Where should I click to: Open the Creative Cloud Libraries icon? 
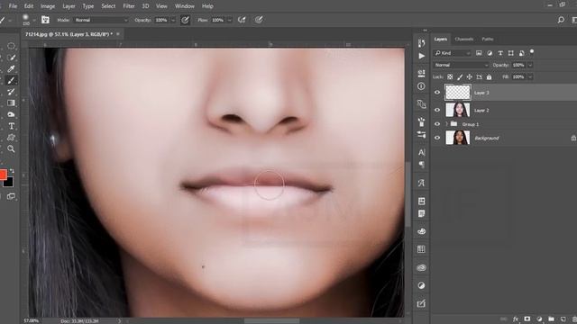click(421, 267)
